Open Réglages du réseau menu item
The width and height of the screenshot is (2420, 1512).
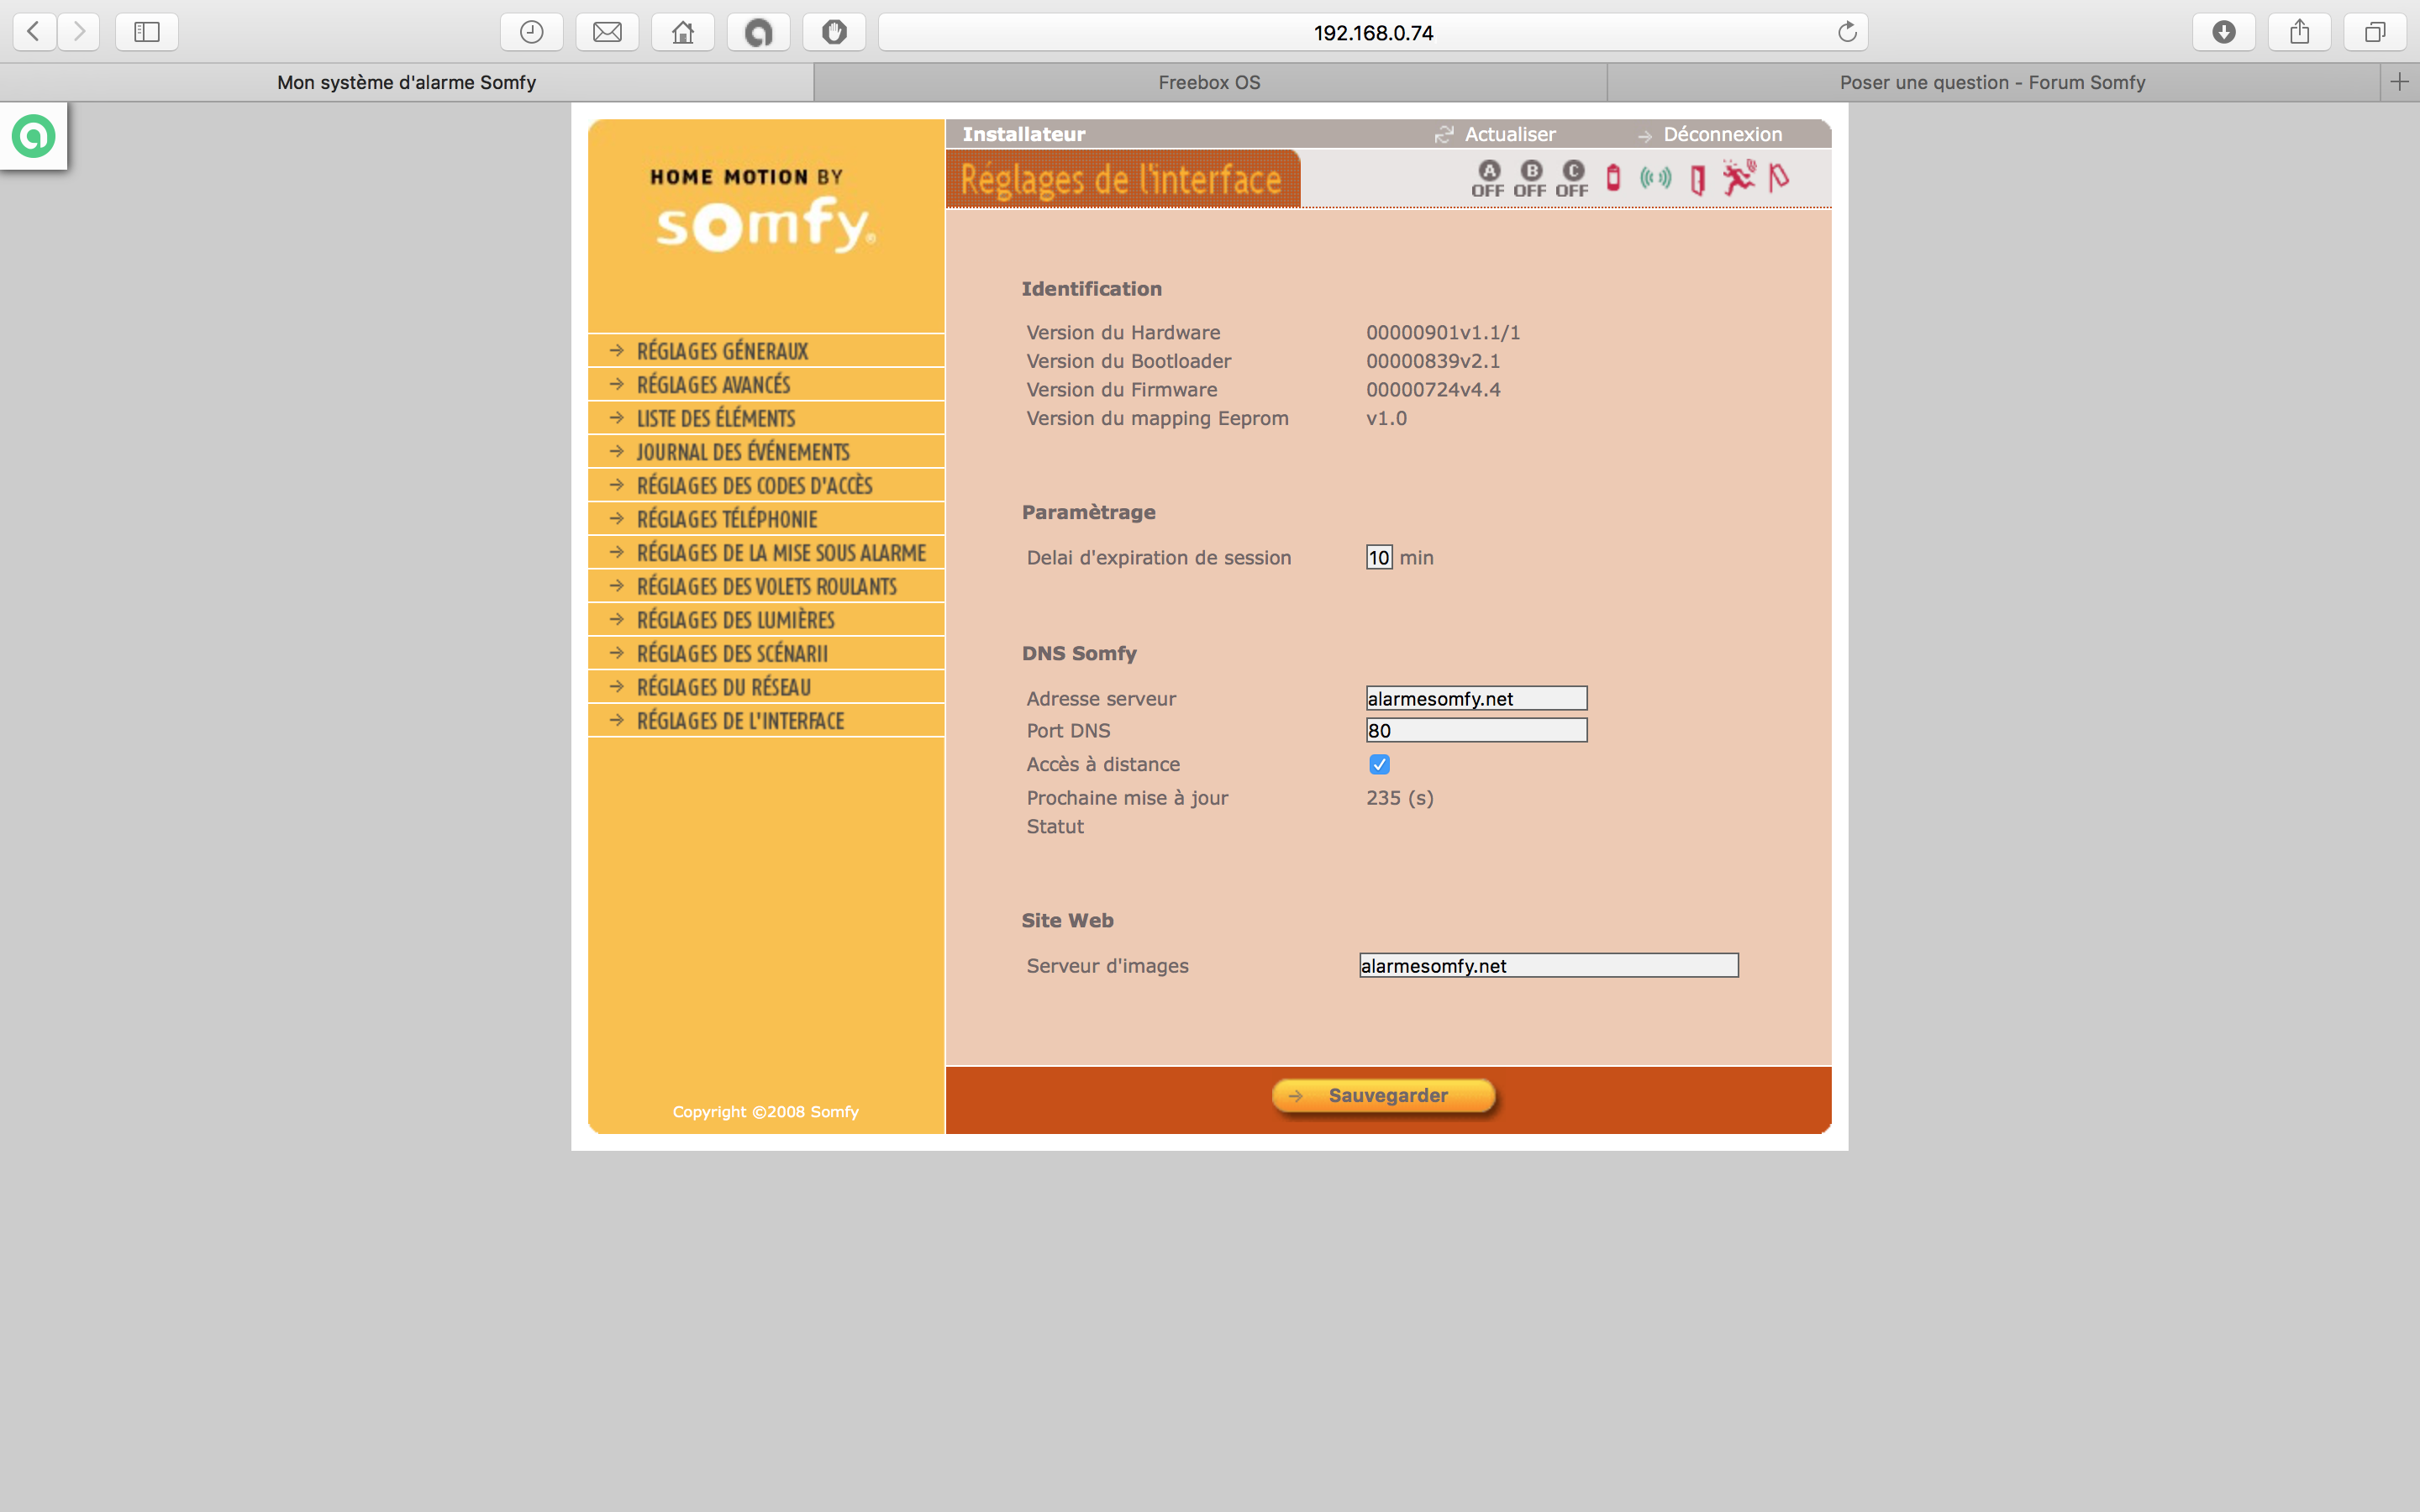723,687
